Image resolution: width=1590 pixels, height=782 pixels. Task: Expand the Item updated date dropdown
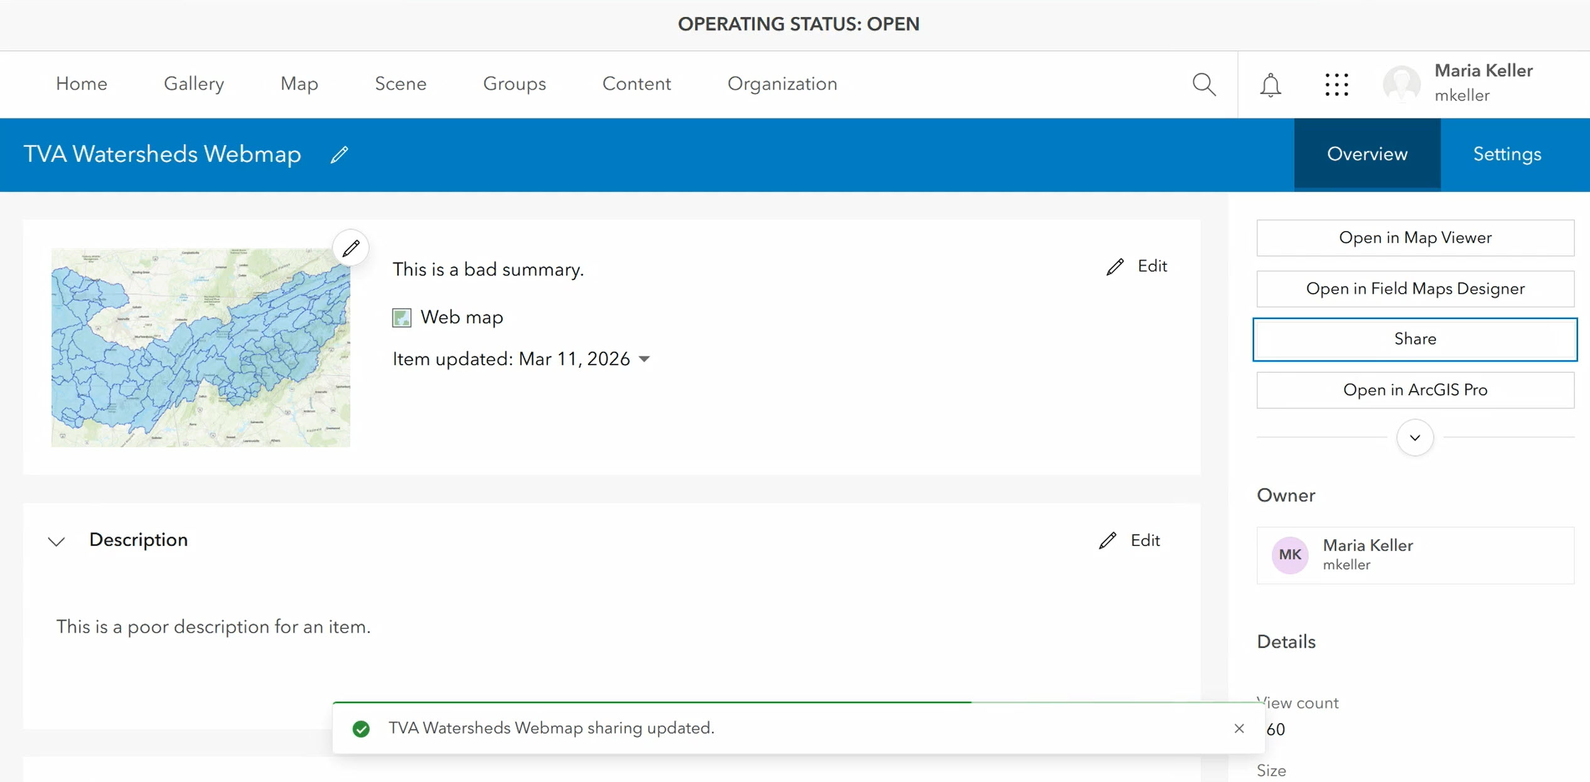tap(644, 359)
